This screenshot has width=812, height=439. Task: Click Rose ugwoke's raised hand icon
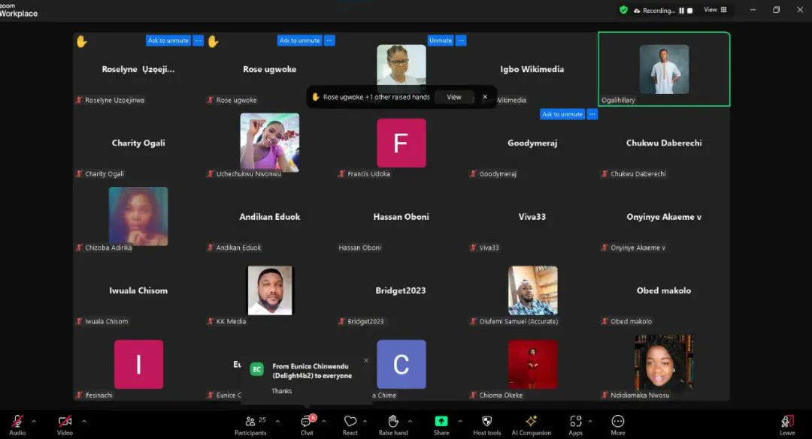pos(213,41)
